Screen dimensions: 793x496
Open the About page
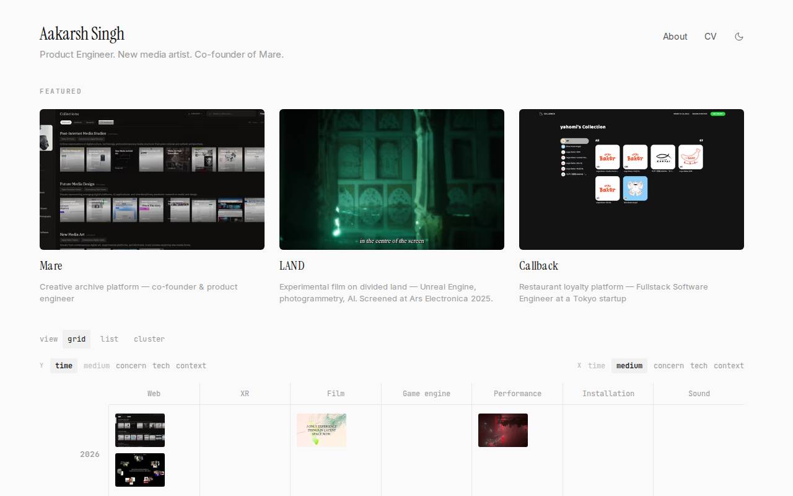(x=675, y=37)
